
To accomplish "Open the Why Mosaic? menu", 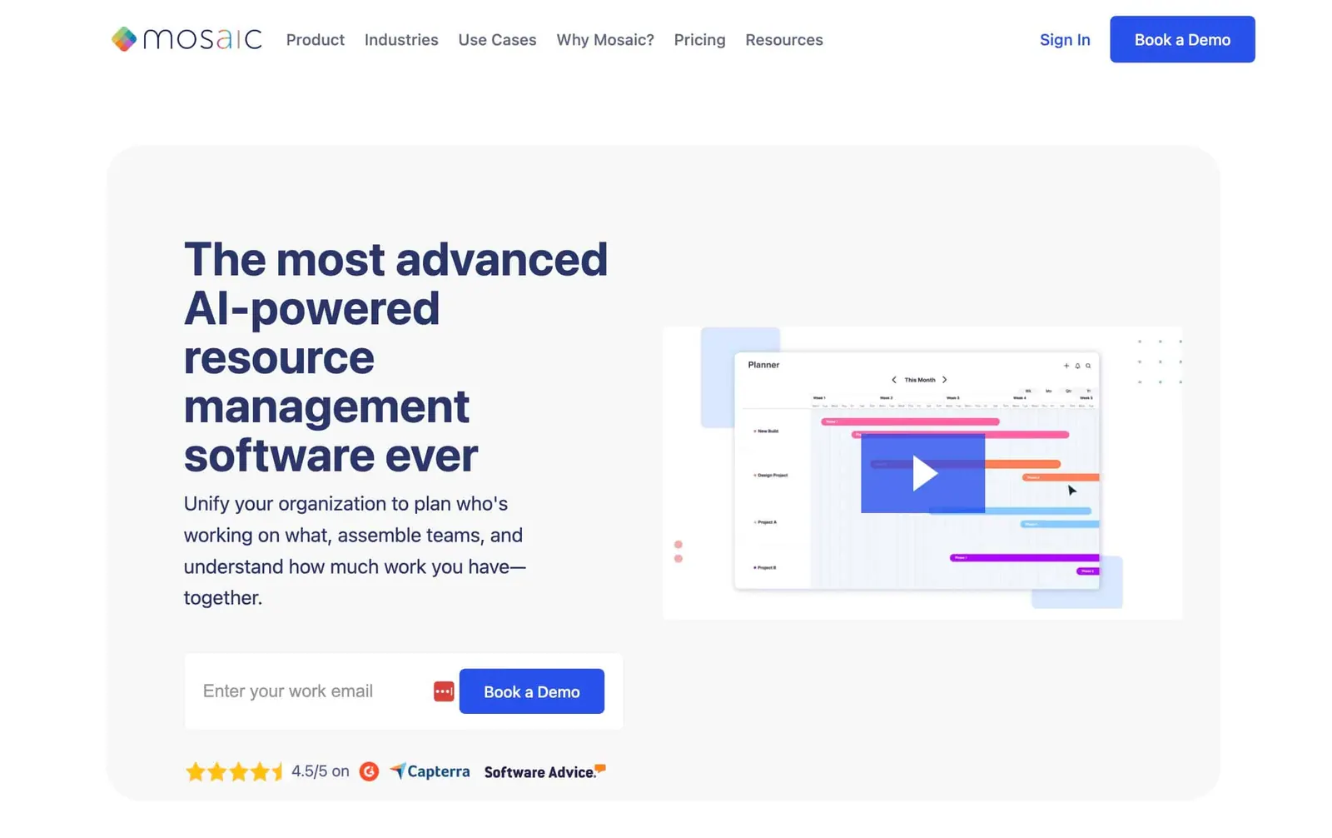I will point(605,39).
